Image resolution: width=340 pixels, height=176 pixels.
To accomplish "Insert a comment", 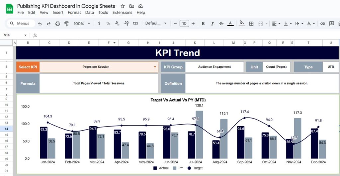I will (331, 23).
